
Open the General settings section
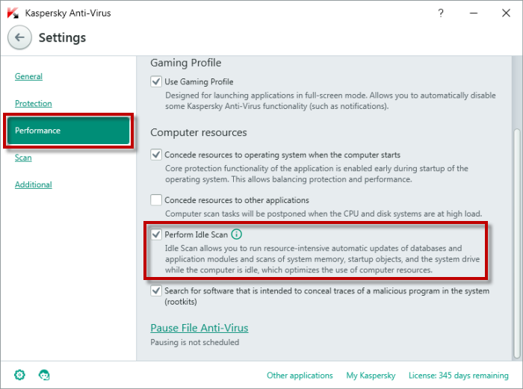click(x=28, y=76)
